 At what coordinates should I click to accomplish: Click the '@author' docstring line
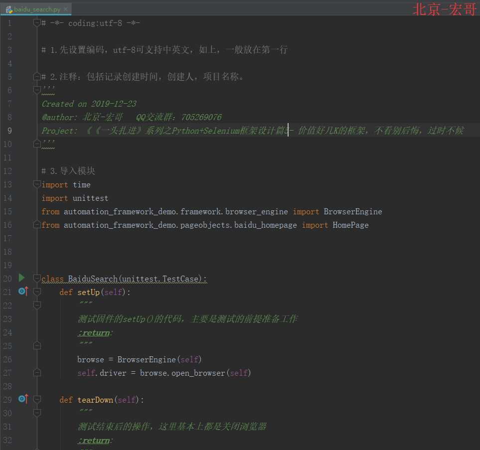tap(132, 117)
